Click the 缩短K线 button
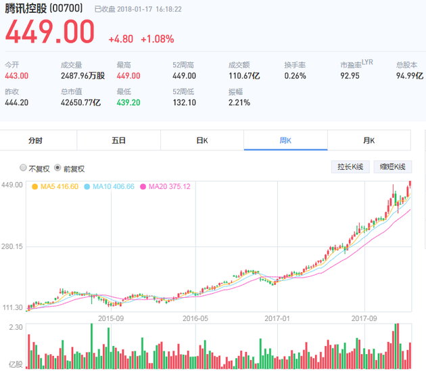 point(393,167)
